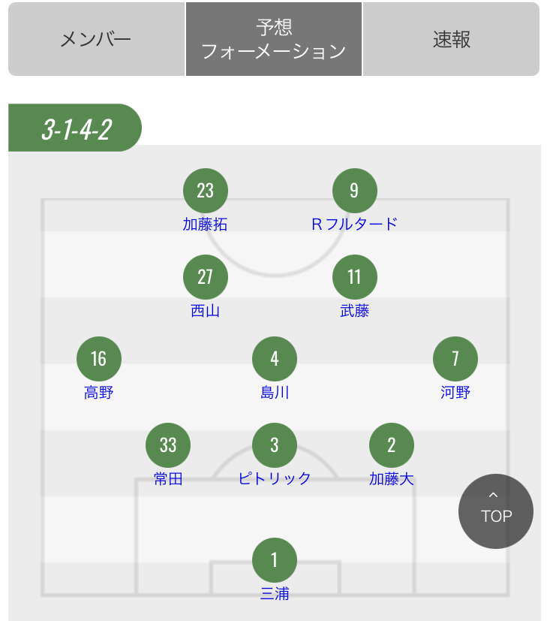
Task: Open player link 加藤拓
Action: click(205, 225)
